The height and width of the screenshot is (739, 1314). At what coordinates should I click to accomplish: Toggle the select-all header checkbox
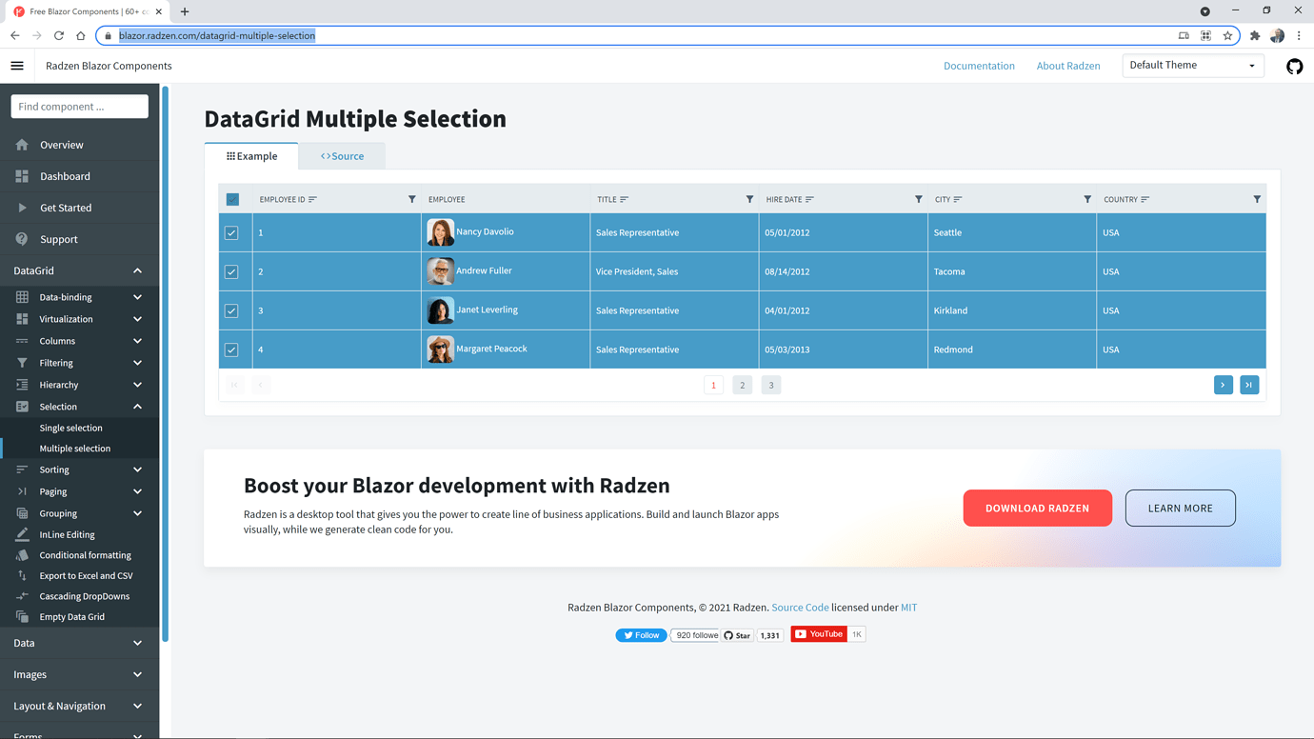[232, 199]
